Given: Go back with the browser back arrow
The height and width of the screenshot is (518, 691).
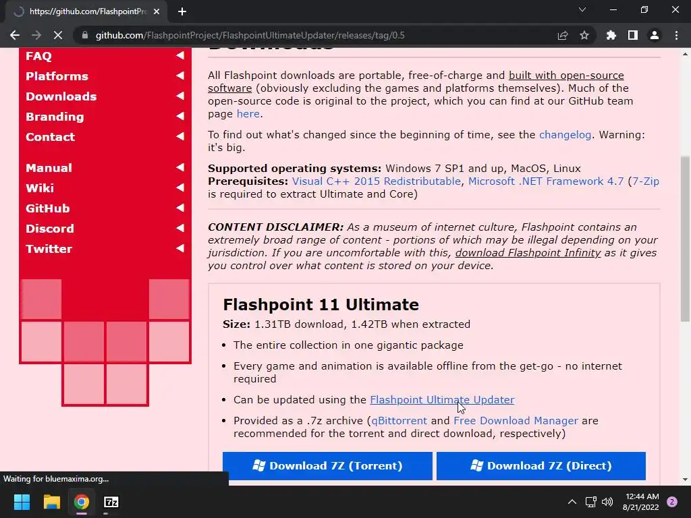Looking at the screenshot, I should pos(15,35).
